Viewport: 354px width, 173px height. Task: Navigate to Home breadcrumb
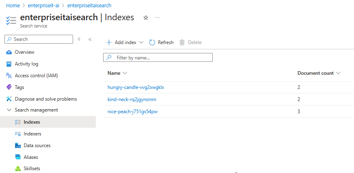[x=13, y=5]
